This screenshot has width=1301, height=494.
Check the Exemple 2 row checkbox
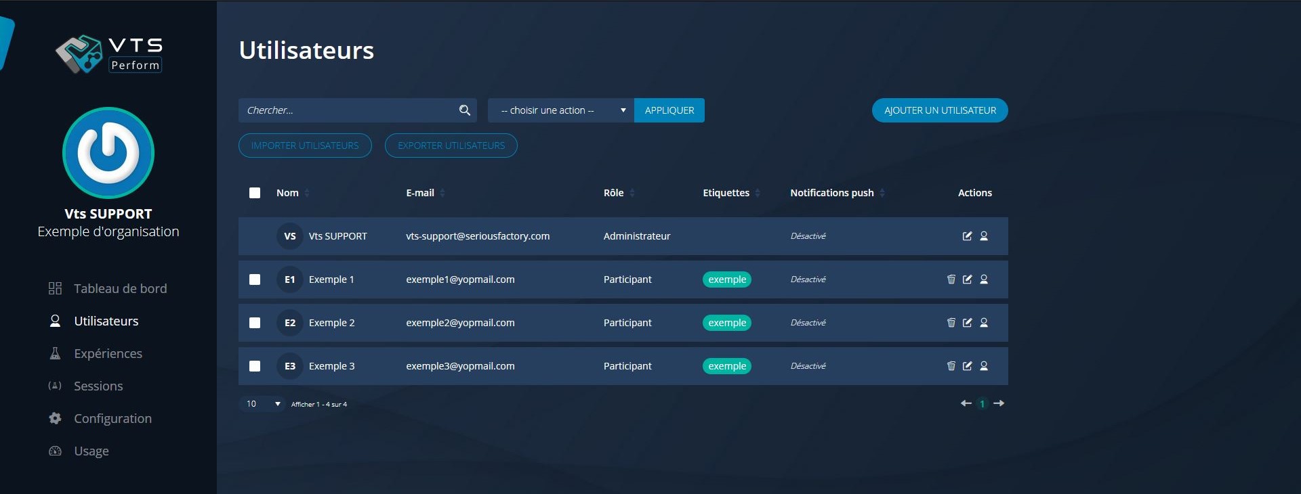coord(255,323)
